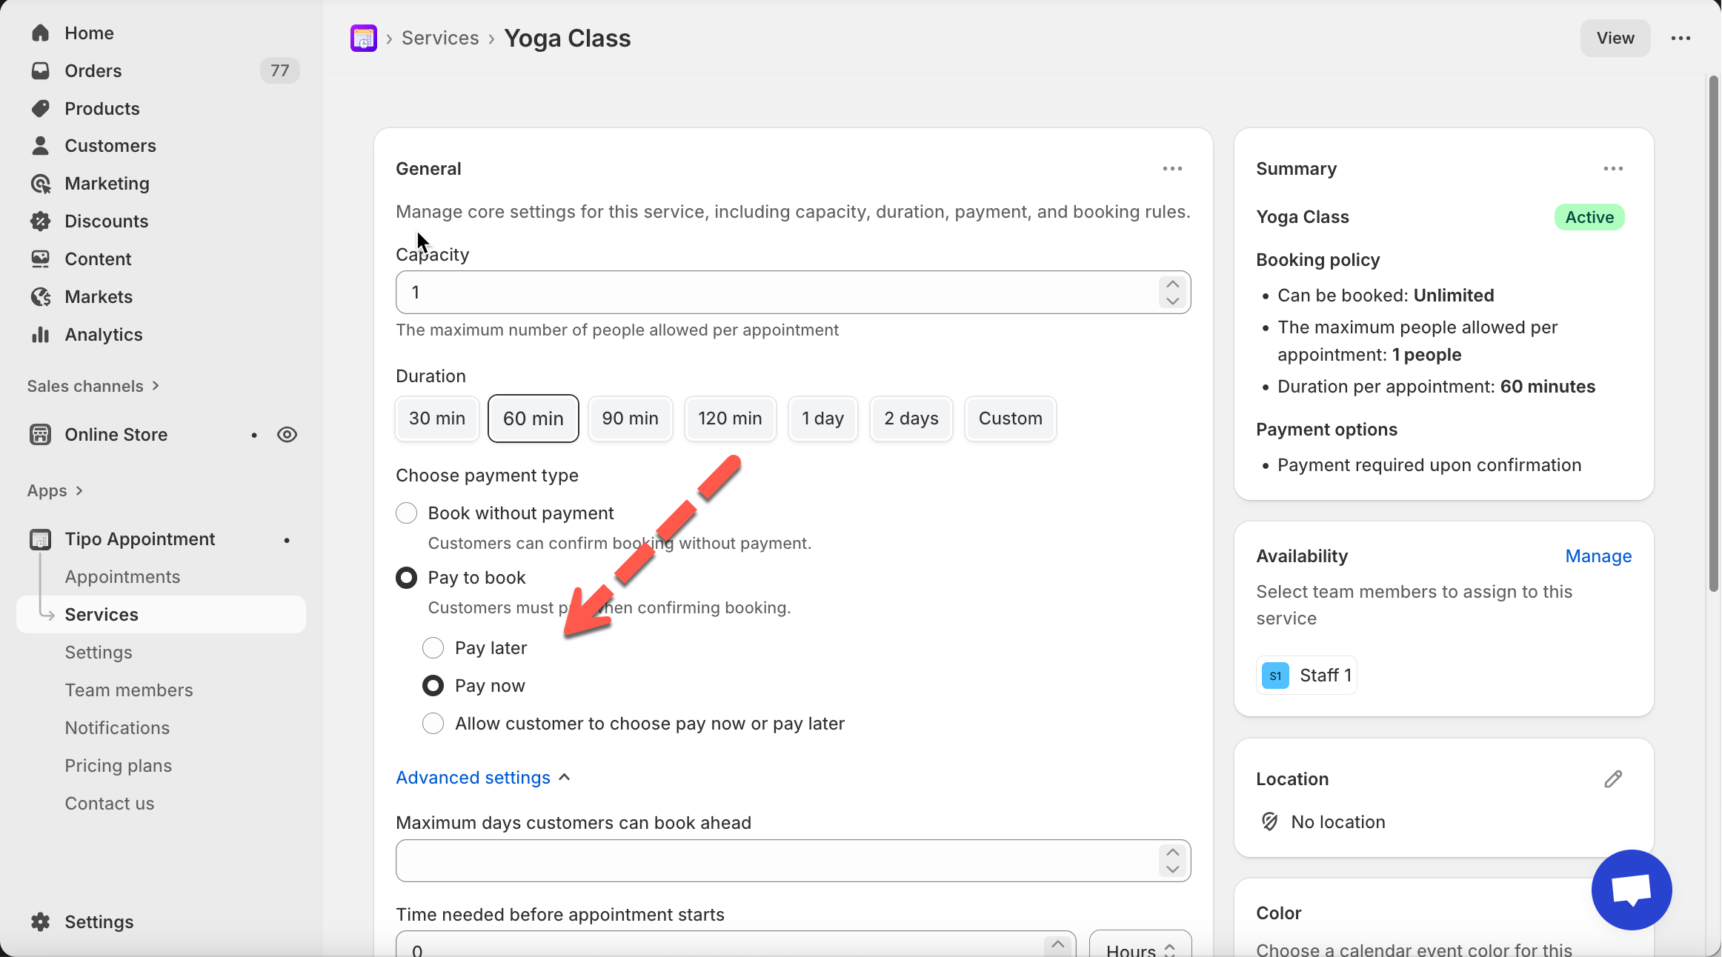Go to Pricing plans in the sidebar
This screenshot has width=1722, height=957.
119,766
